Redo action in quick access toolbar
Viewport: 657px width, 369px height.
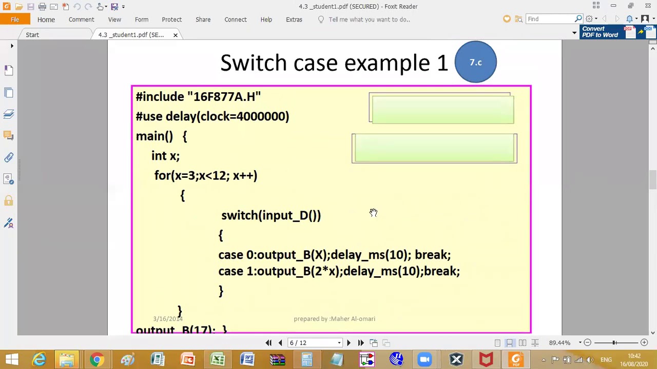[x=88, y=6]
